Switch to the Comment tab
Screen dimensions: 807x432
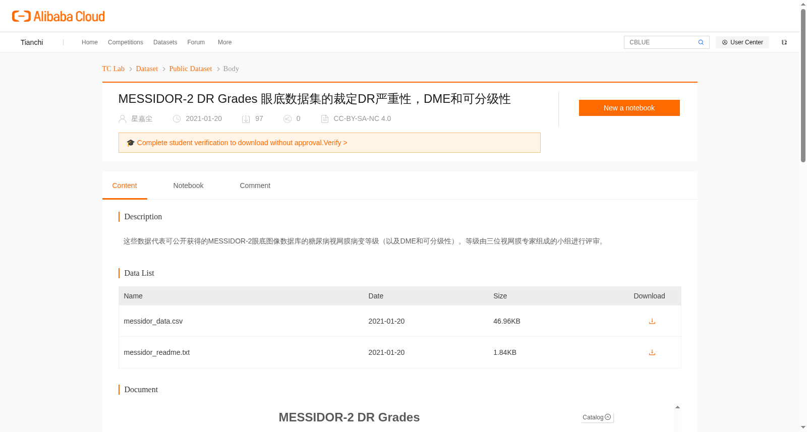(255, 186)
